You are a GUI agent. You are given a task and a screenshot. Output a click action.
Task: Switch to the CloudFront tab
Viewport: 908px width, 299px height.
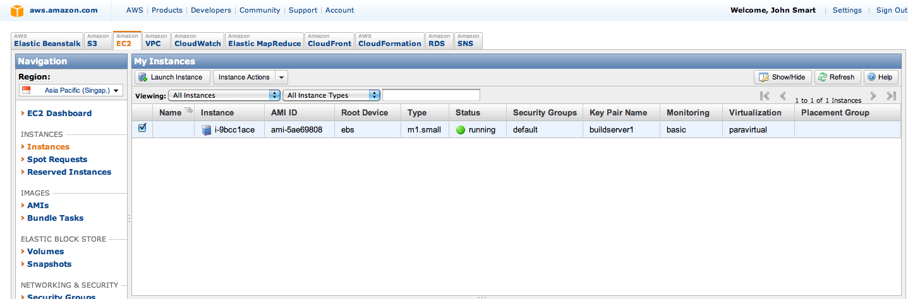click(x=329, y=40)
